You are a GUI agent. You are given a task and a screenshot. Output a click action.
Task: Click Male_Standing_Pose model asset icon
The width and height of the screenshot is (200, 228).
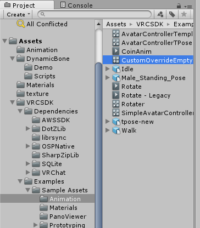116,78
